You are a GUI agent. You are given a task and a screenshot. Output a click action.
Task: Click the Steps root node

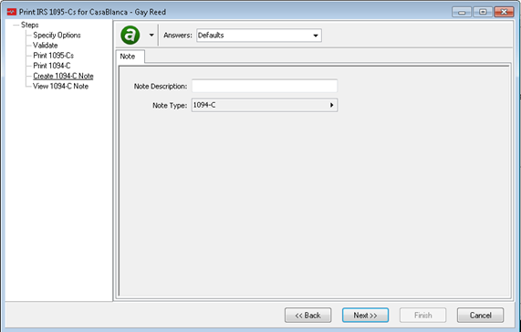pos(29,25)
